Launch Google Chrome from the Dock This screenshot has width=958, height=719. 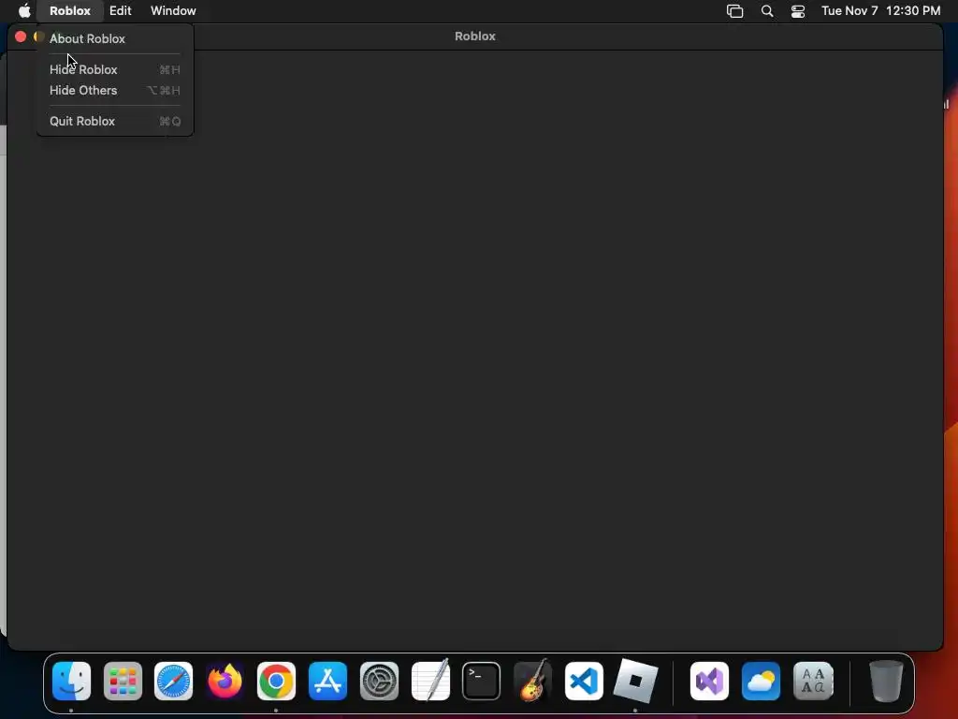point(276,682)
